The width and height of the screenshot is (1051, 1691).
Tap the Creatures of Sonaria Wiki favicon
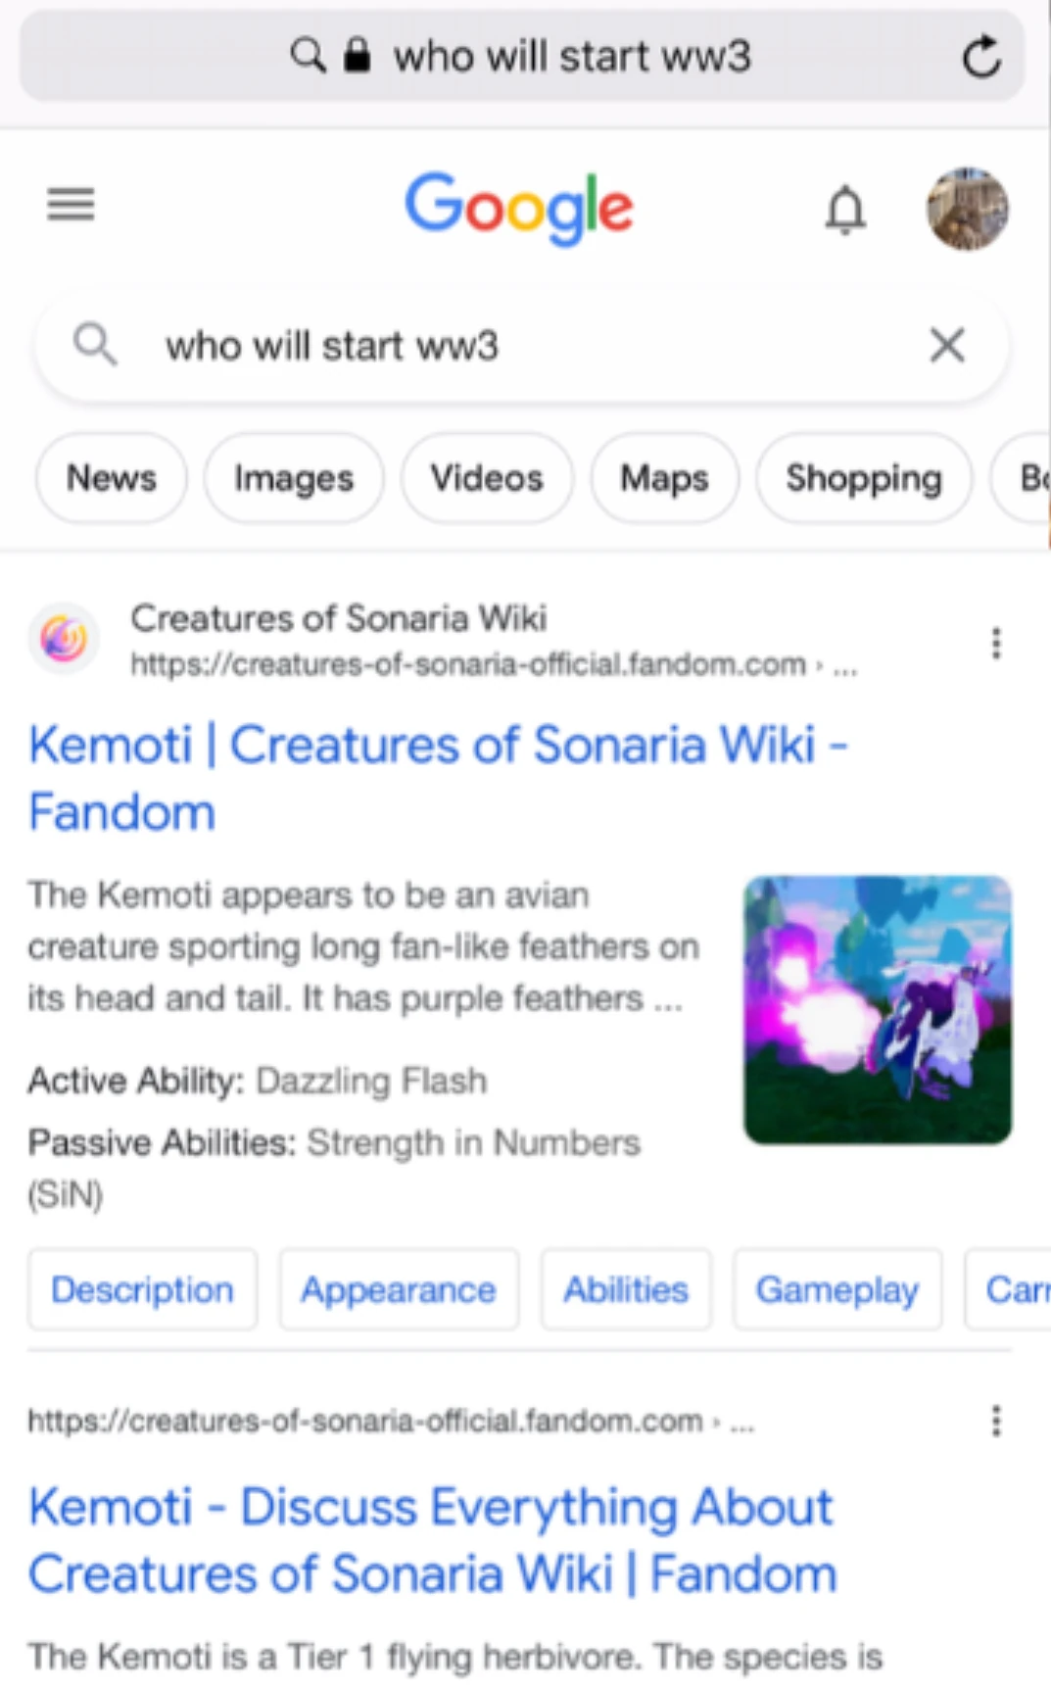tap(64, 640)
